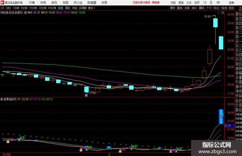Click the 多股 multi-stock button
This screenshot has width=242, height=156.
[x=187, y=8]
